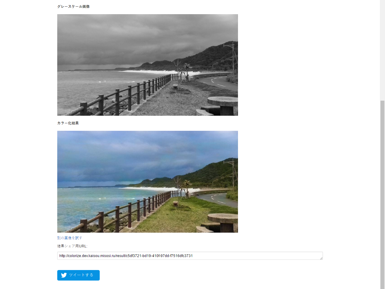
Task: Click the ツイートする button label
Action: point(81,275)
